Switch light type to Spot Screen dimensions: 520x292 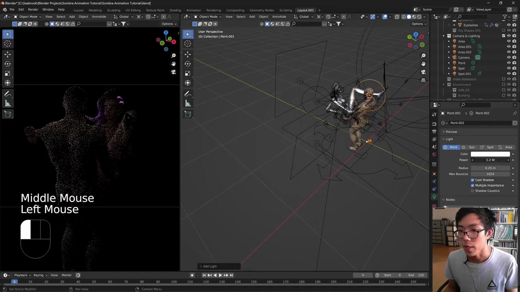tap(487, 147)
